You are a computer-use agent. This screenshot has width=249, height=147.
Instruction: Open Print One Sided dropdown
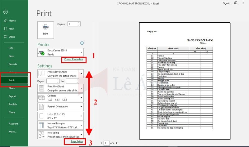tap(60, 88)
